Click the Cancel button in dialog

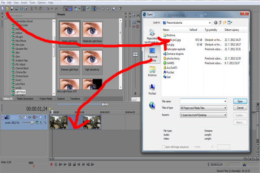point(240,108)
